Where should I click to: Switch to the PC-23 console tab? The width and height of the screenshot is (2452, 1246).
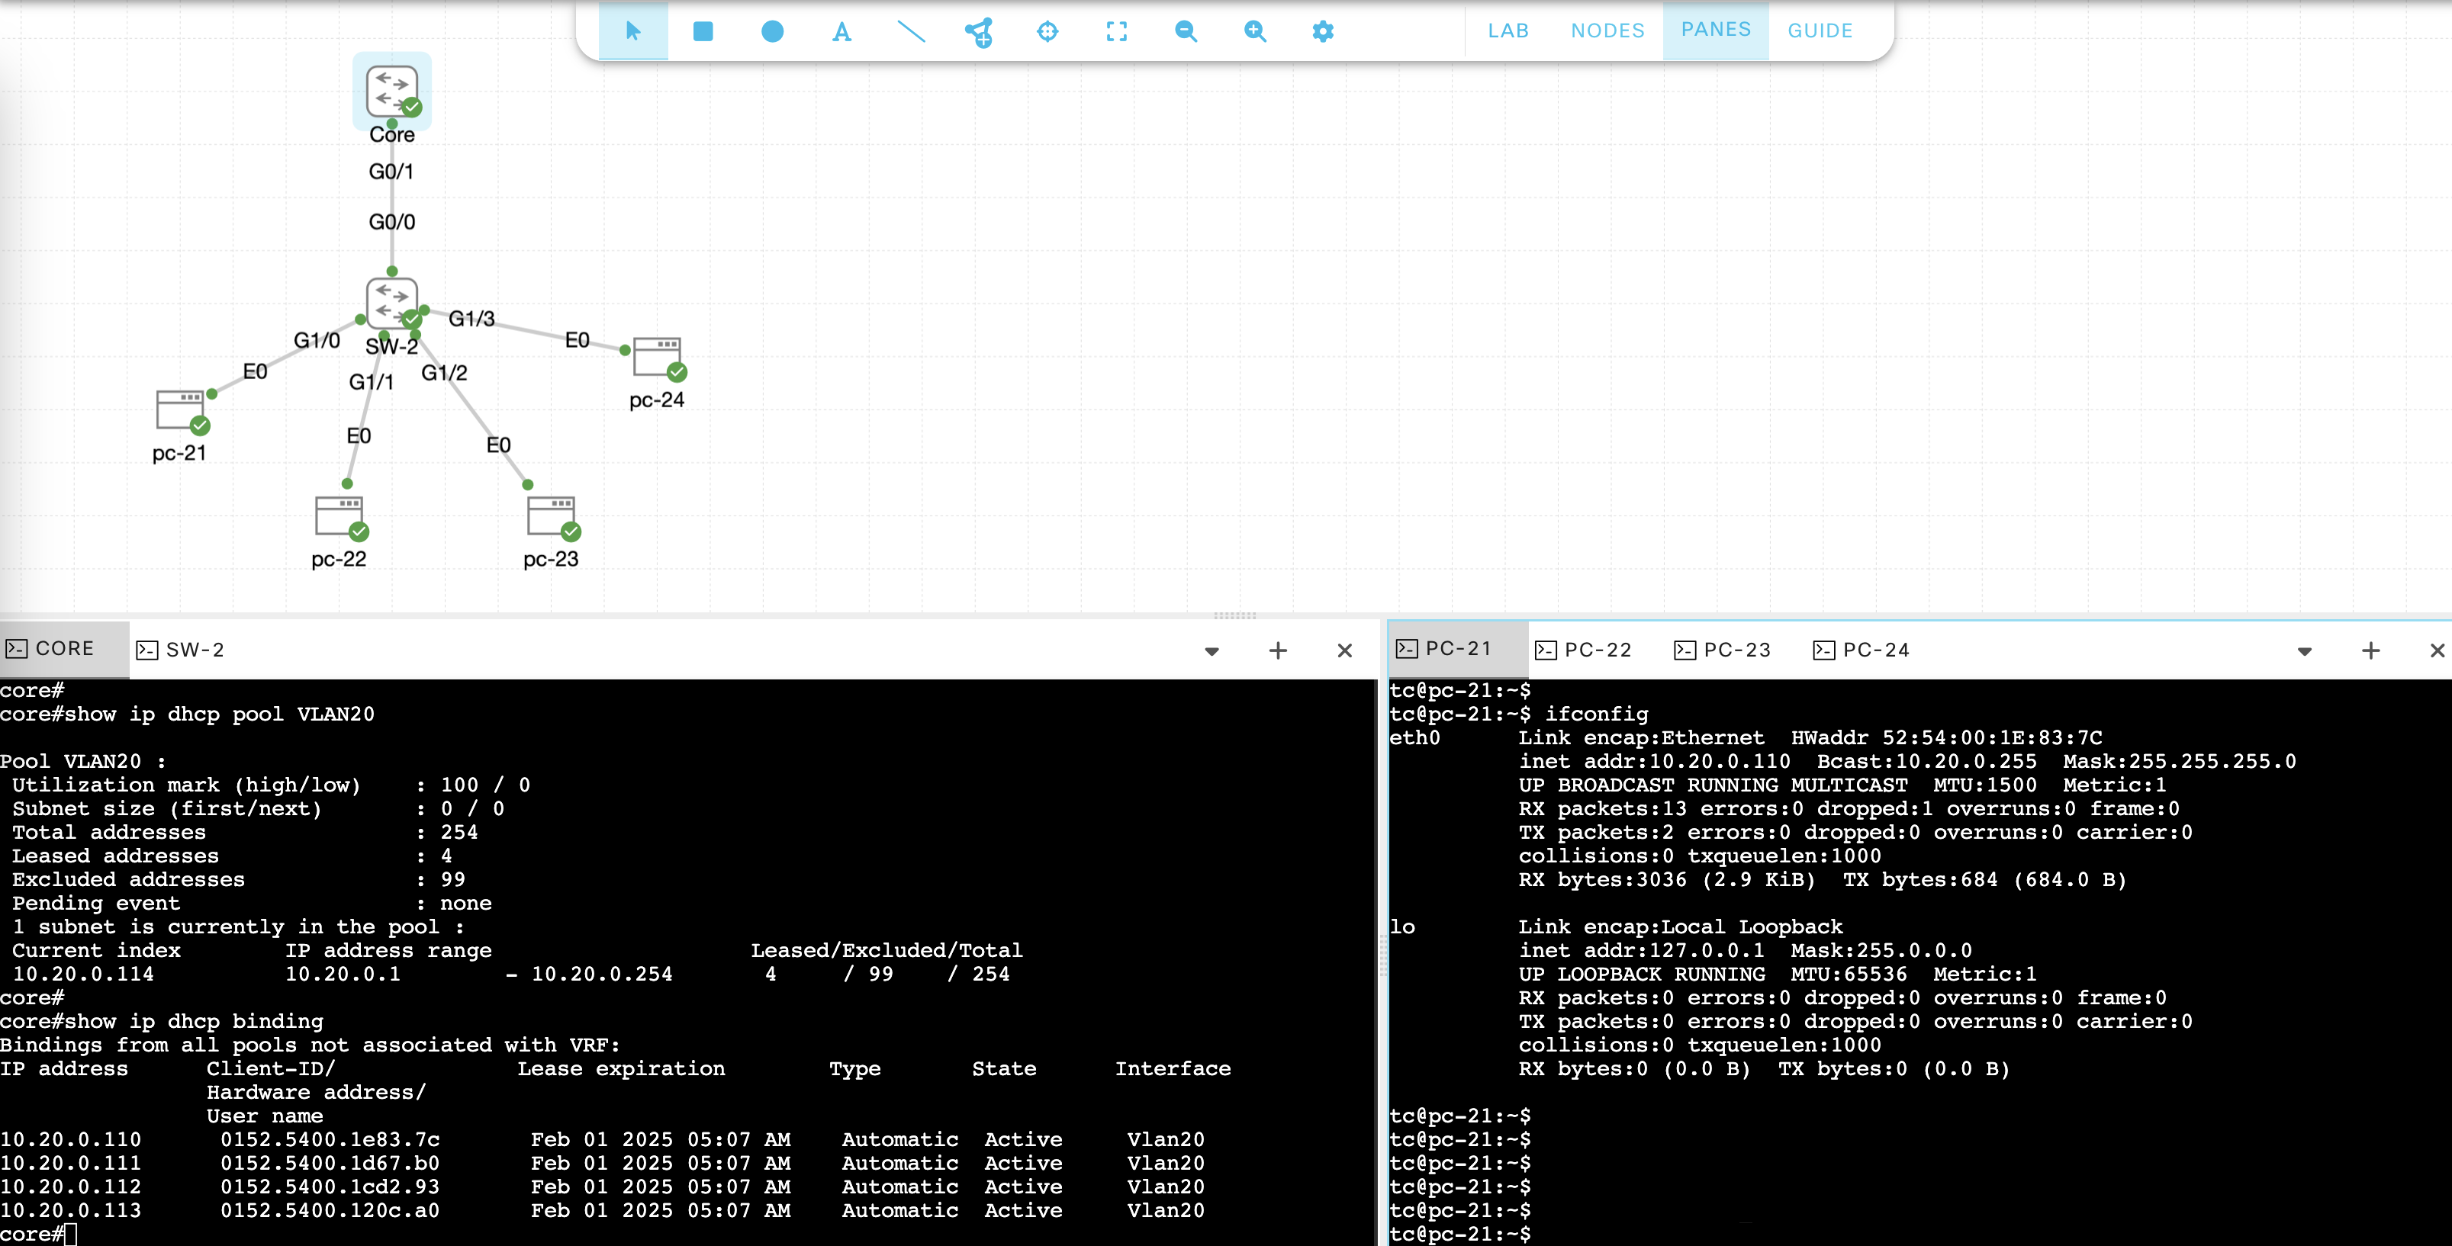(x=1723, y=650)
